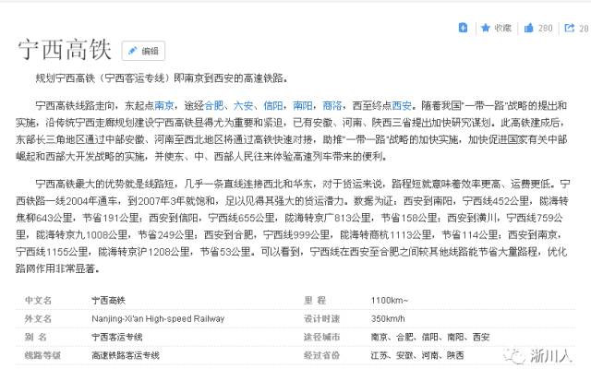Click the 中文名 value 宁西高铁 in table
This screenshot has width=591, height=381.
109,301
